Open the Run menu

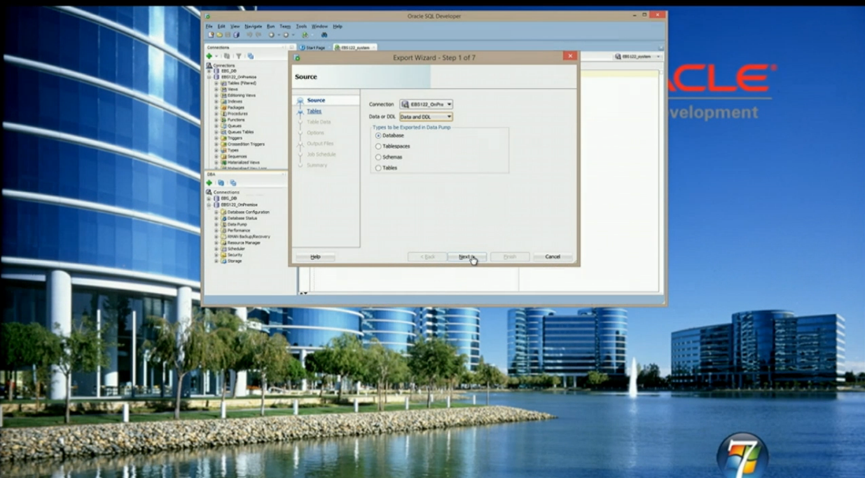coord(271,26)
